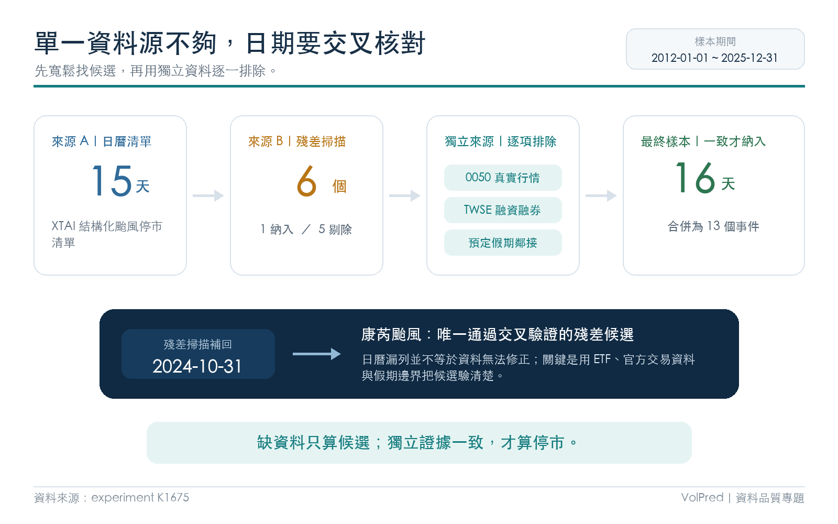Click the headline 康芮颱風：唯一通過交叉驗證的殘差候選
This screenshot has height=524, width=838.
(498, 335)
